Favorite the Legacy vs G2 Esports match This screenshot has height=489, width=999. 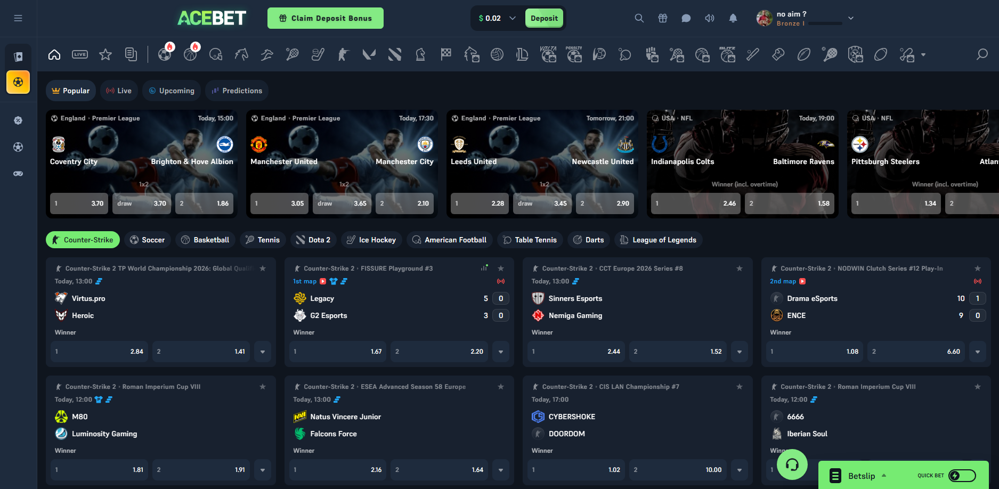[x=501, y=268]
